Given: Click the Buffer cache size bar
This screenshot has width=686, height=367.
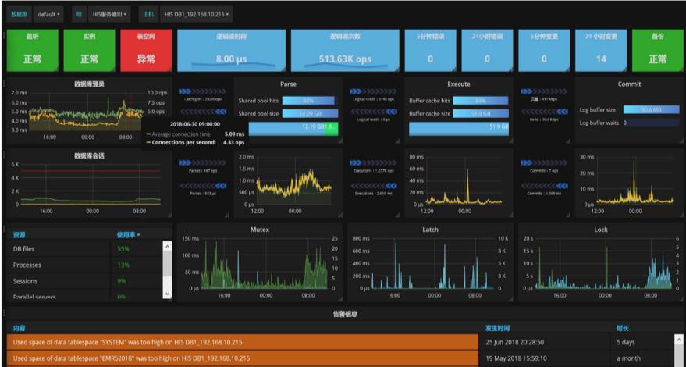Looking at the screenshot, I should [481, 114].
